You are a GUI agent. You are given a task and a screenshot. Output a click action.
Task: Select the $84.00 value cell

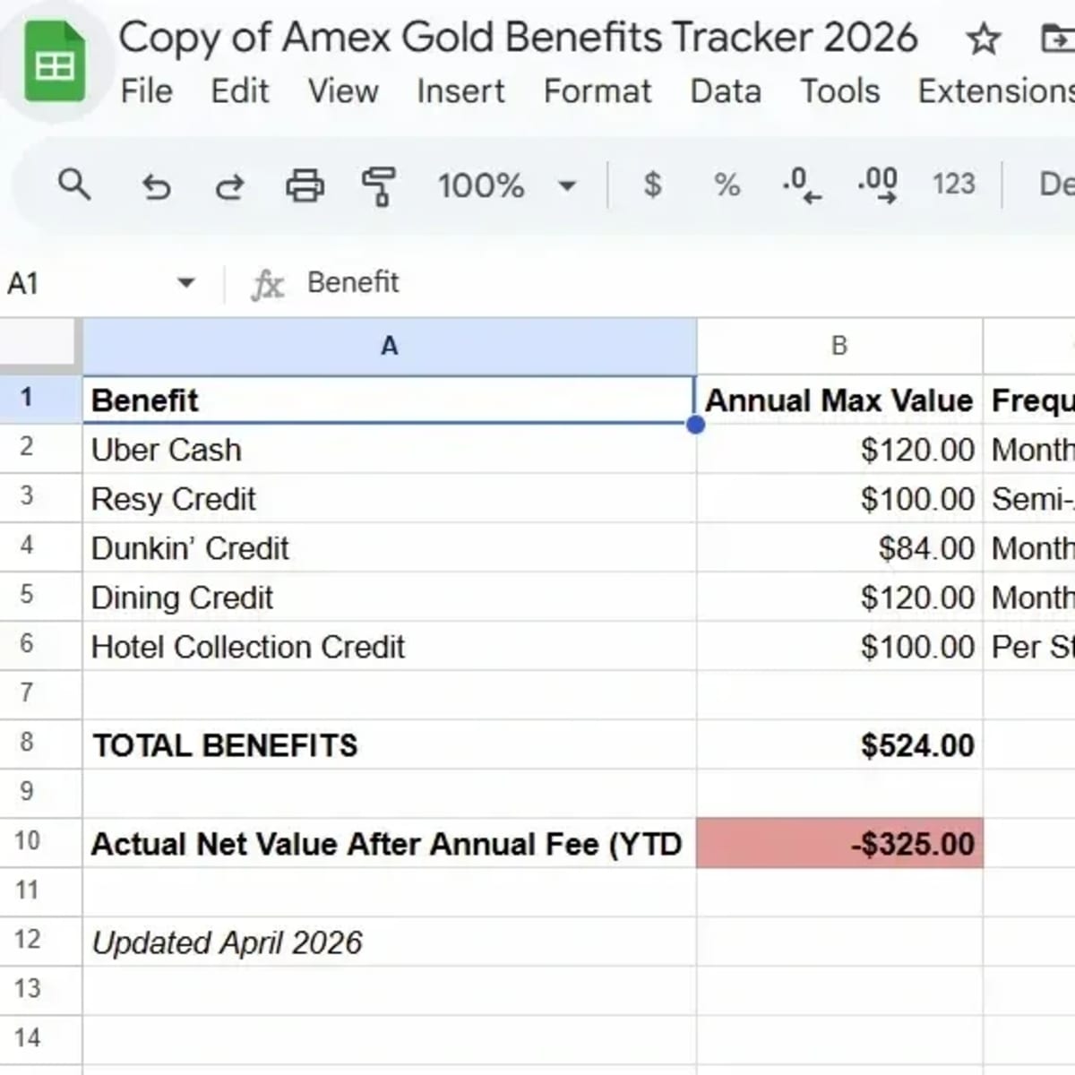(x=839, y=547)
